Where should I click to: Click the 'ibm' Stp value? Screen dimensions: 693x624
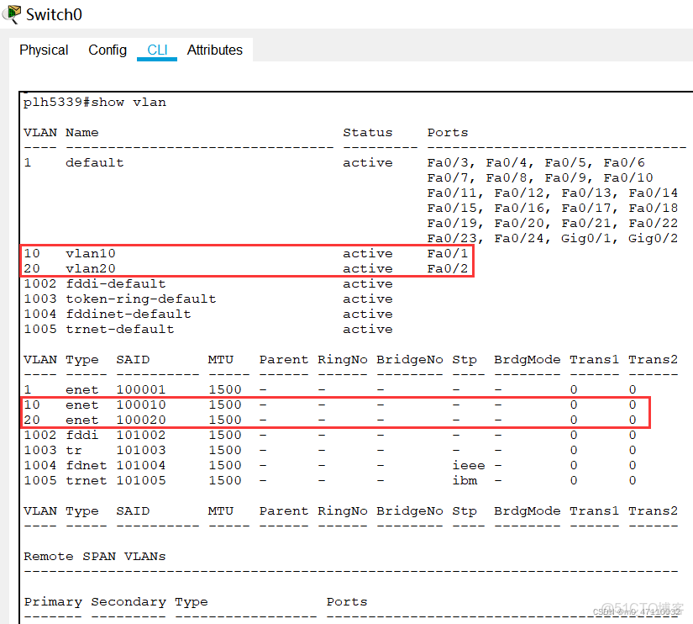point(465,480)
